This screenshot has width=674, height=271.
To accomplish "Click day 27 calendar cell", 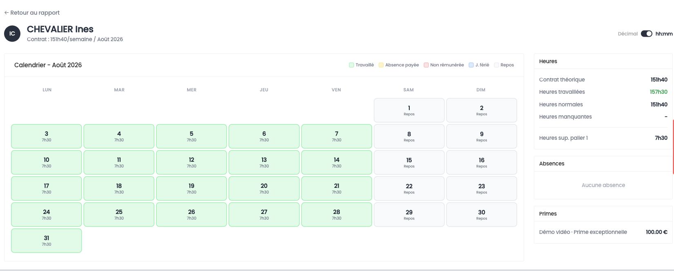I will [x=264, y=214].
